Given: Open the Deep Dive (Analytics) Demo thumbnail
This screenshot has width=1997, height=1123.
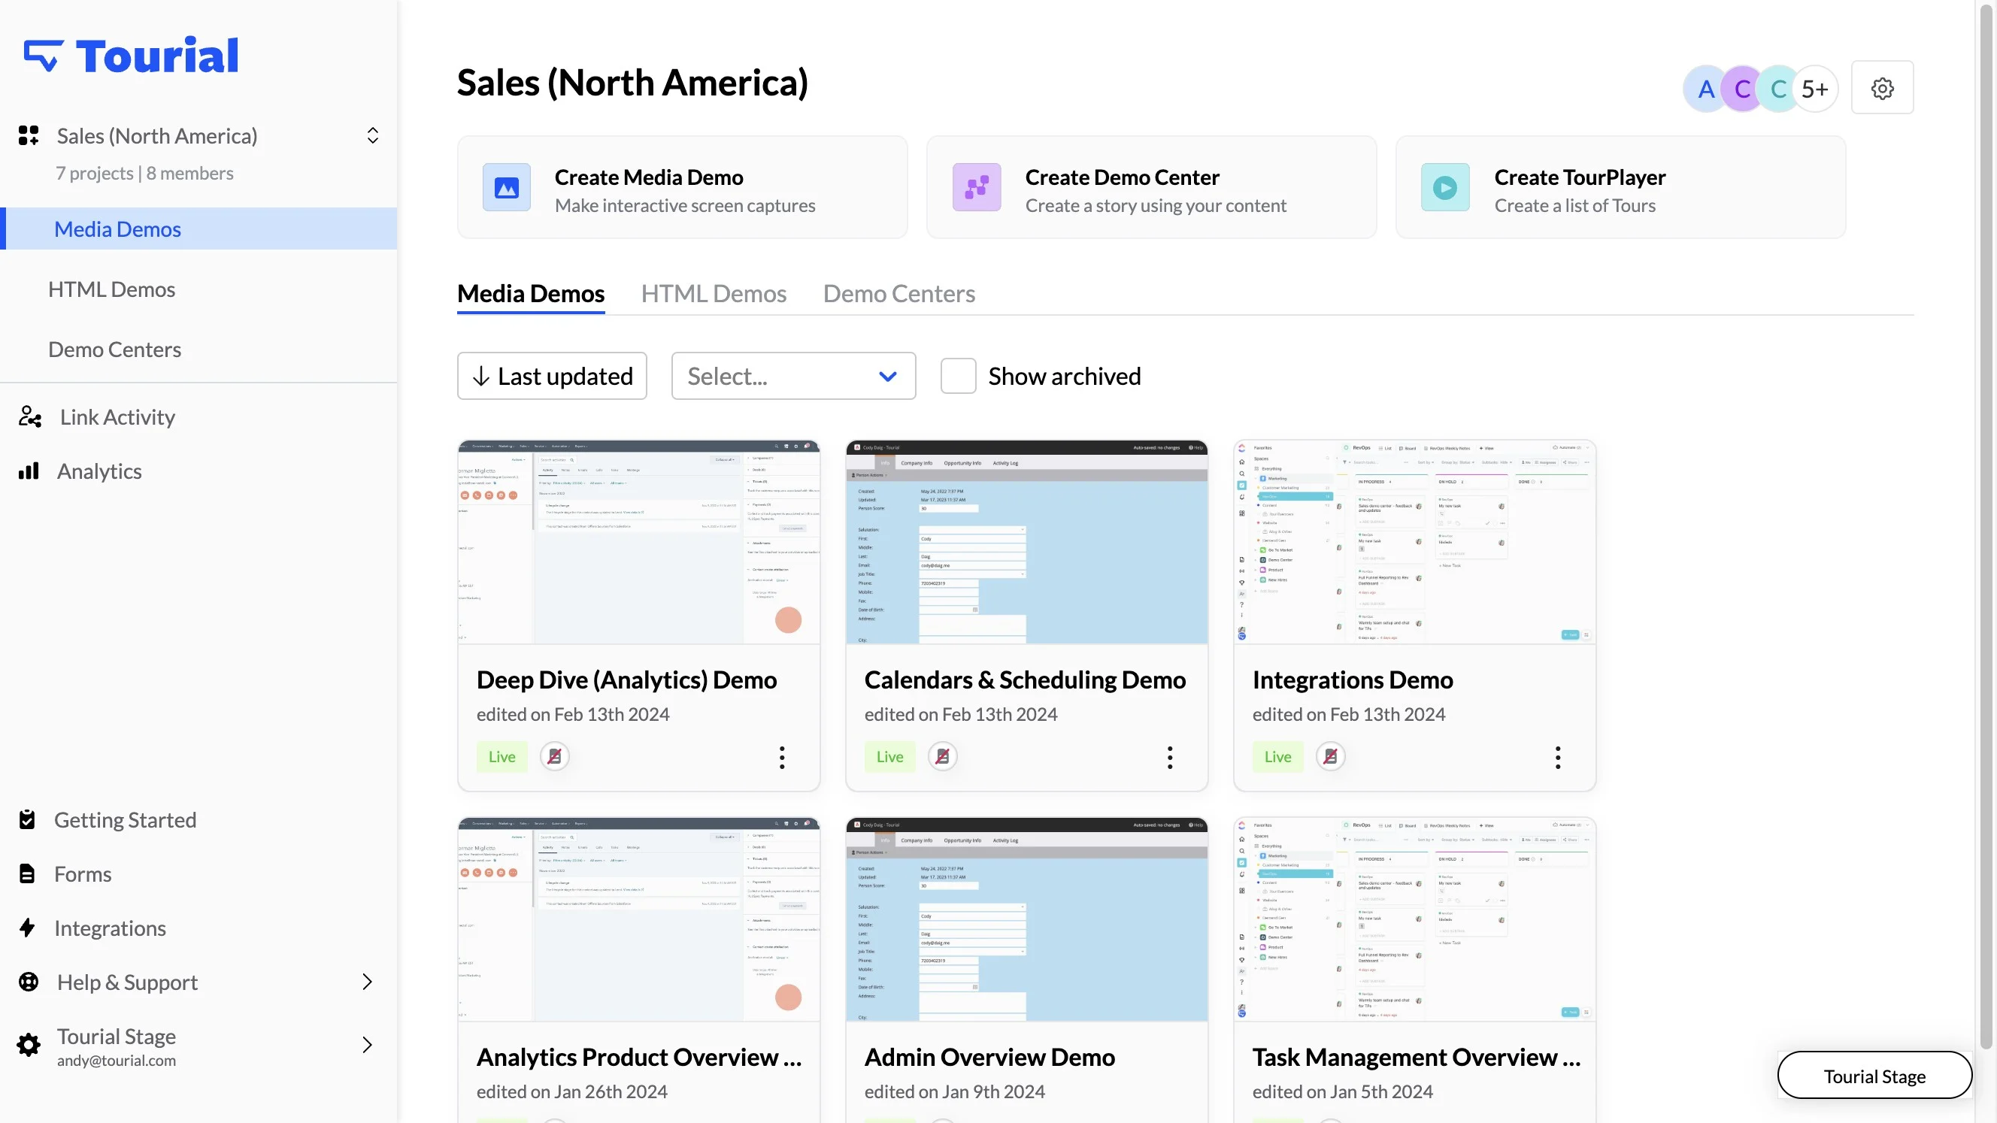Looking at the screenshot, I should pos(639,543).
